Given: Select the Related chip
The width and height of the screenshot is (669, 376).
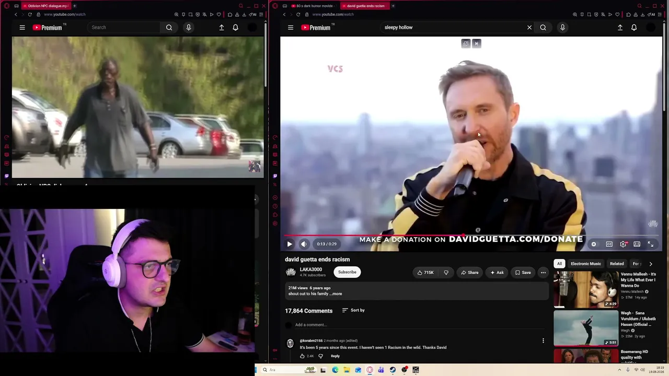Looking at the screenshot, I should [x=617, y=264].
